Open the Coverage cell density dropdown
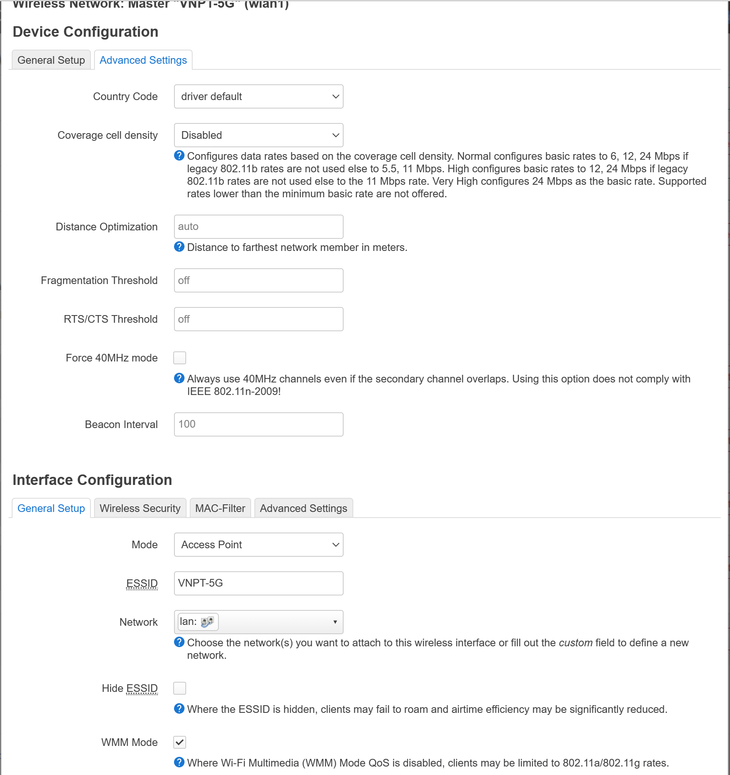Viewport: 730px width, 775px height. (259, 135)
